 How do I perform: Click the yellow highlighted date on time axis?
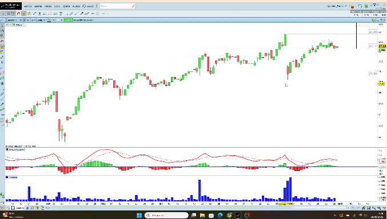click(285, 204)
